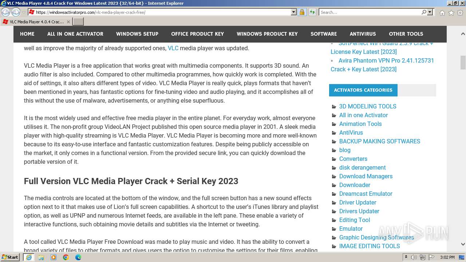Launch media player from taskbar
466x262 pixels.
pyautogui.click(x=54, y=257)
